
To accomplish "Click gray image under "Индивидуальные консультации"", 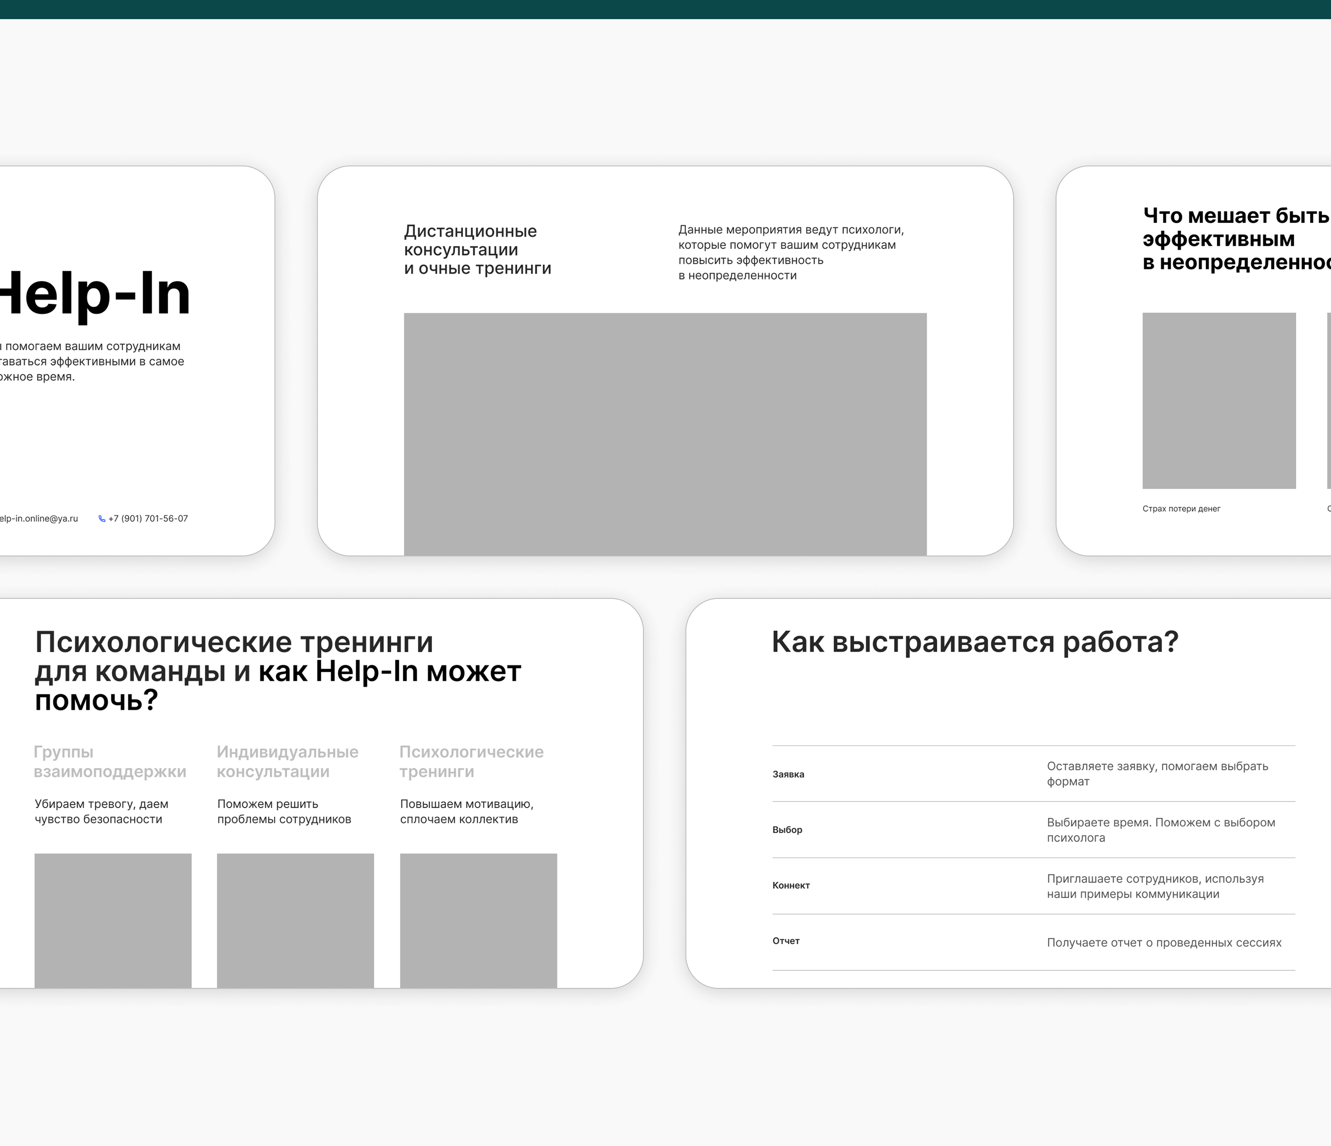I will tap(296, 920).
